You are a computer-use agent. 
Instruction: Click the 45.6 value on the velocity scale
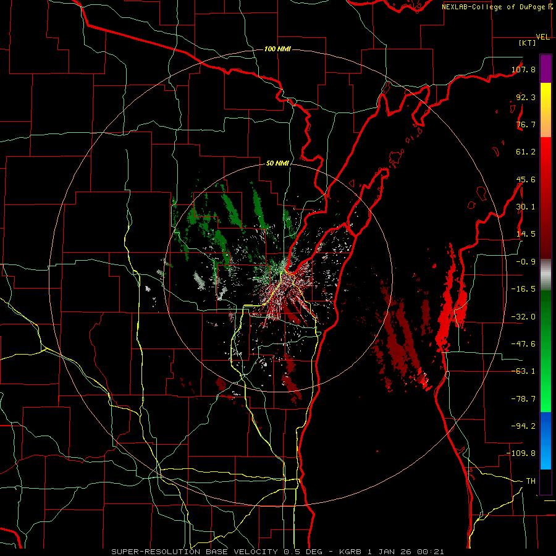pos(526,179)
